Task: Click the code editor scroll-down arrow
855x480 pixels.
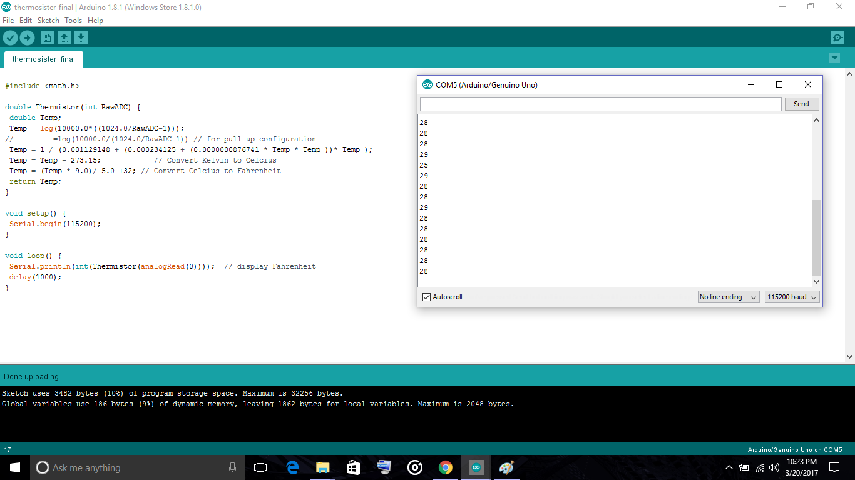Action: (x=849, y=356)
